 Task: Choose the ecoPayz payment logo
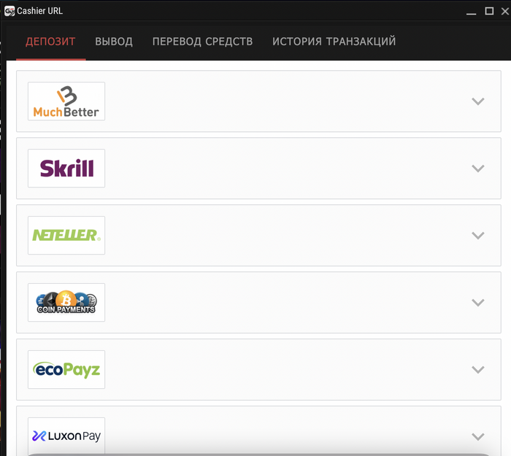[x=66, y=370]
